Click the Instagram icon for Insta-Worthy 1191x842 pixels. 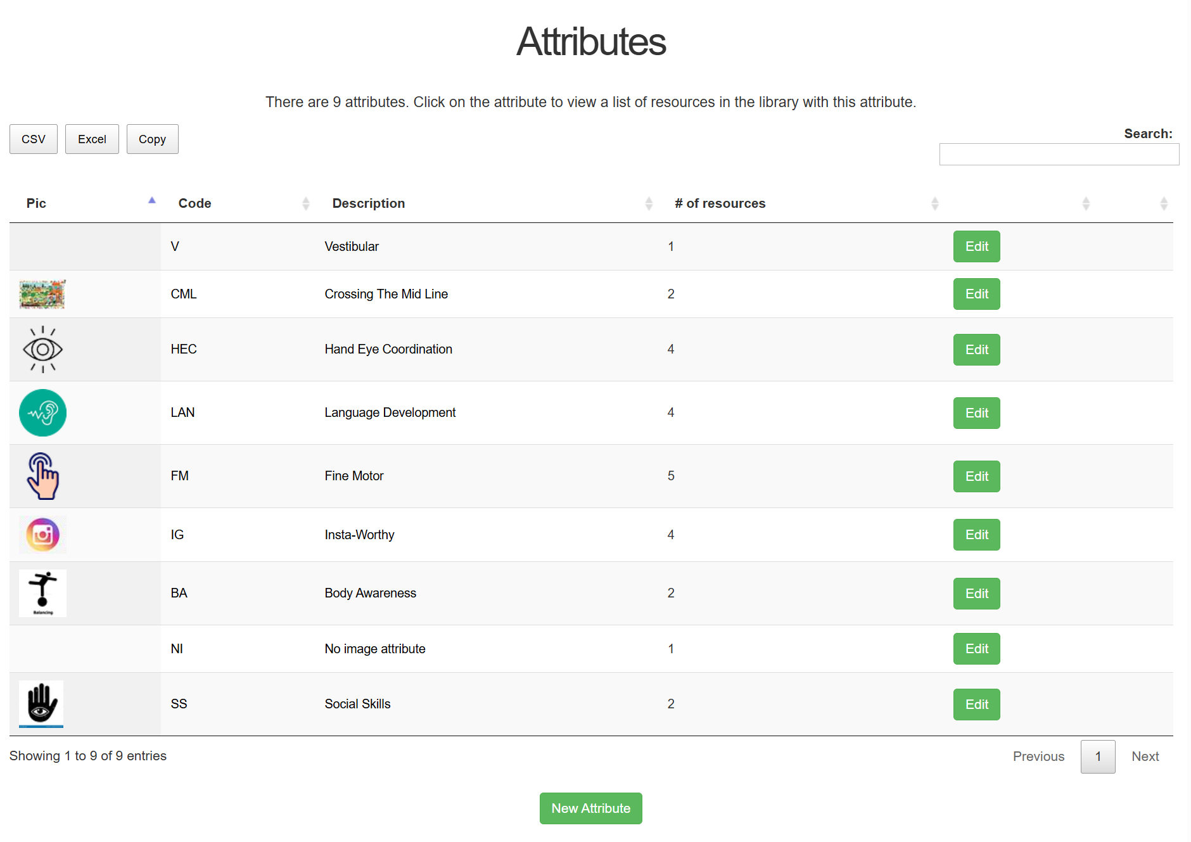42,535
